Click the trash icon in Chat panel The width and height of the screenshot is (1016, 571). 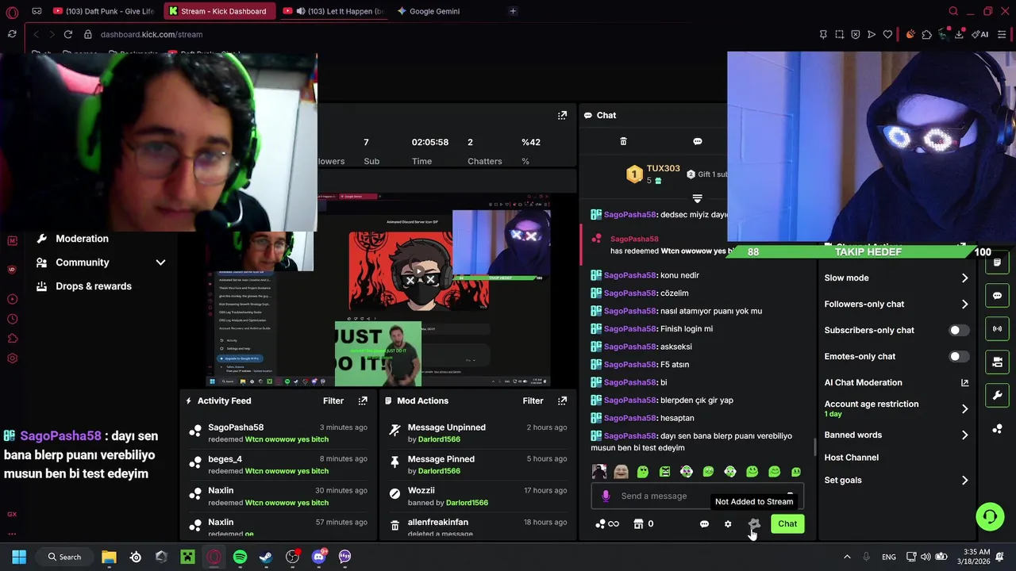623,141
